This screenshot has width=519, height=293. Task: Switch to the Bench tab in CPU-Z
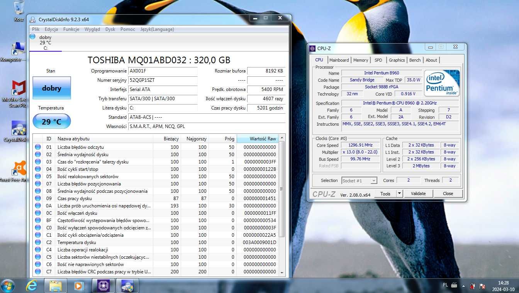[x=415, y=60]
